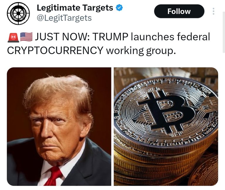The width and height of the screenshot is (225, 190).
Task: Click the red siren emoji
Action: tap(13, 37)
